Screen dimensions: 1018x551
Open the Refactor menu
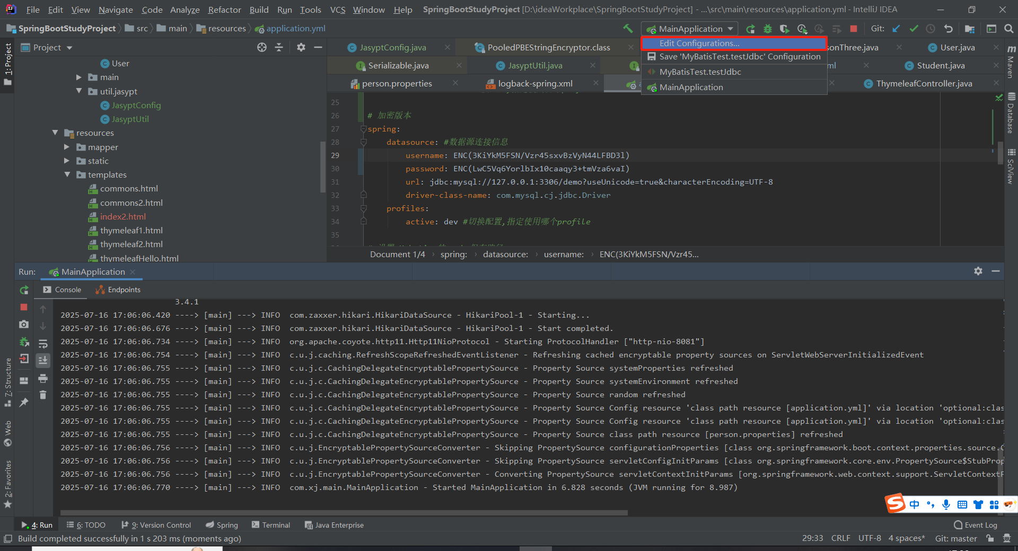click(x=224, y=10)
